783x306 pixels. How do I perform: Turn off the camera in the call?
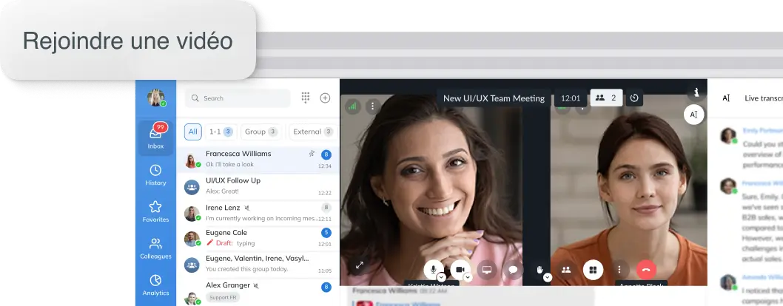(x=460, y=270)
